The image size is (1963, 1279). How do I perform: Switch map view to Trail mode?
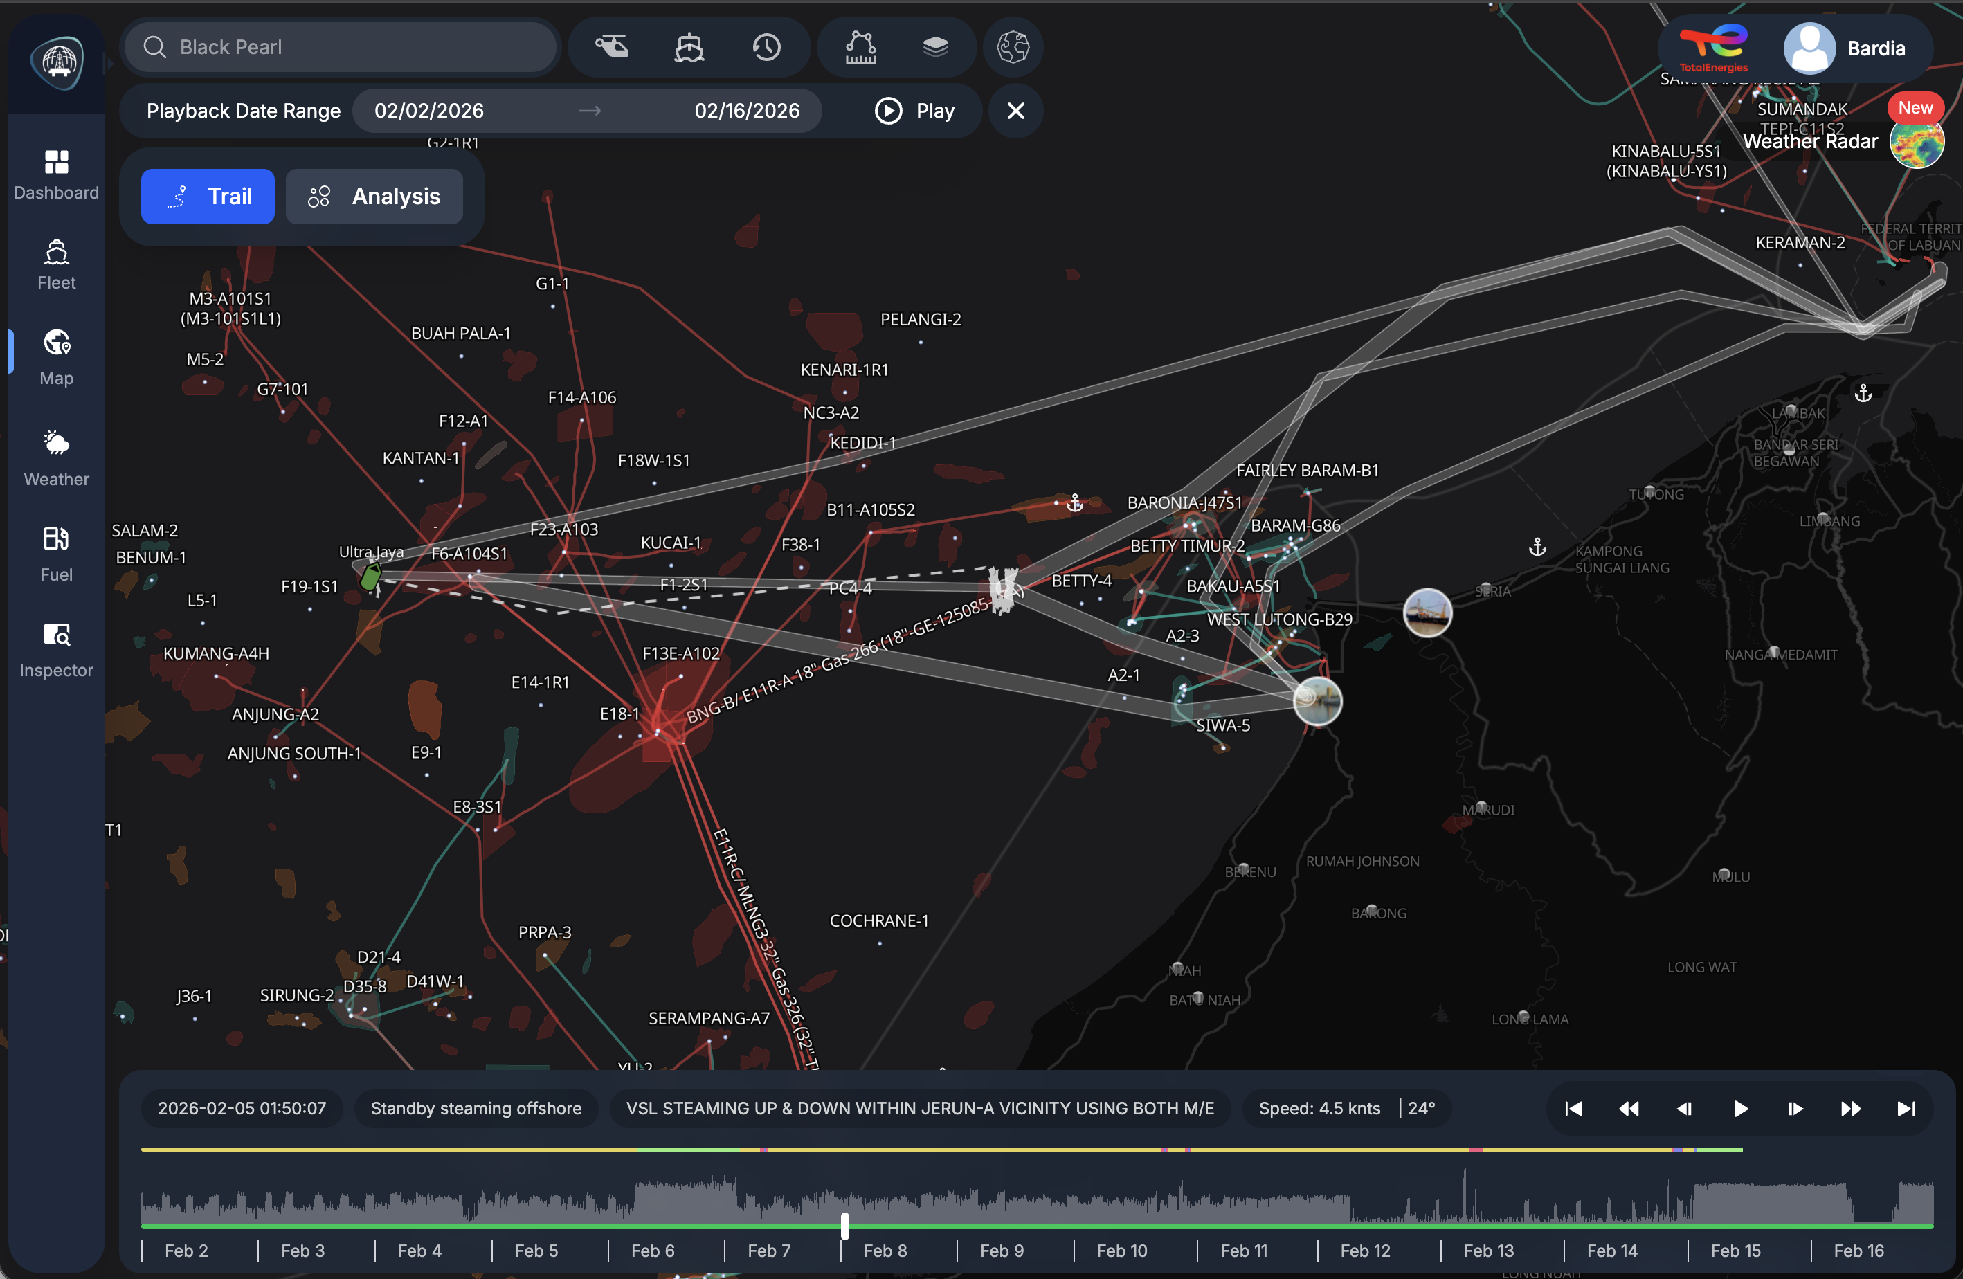point(207,197)
